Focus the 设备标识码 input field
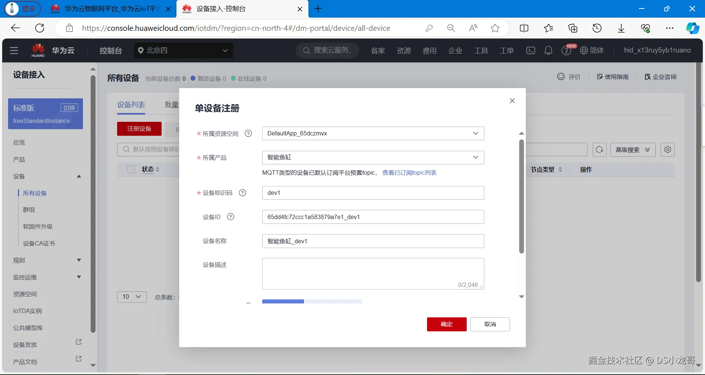 point(373,193)
